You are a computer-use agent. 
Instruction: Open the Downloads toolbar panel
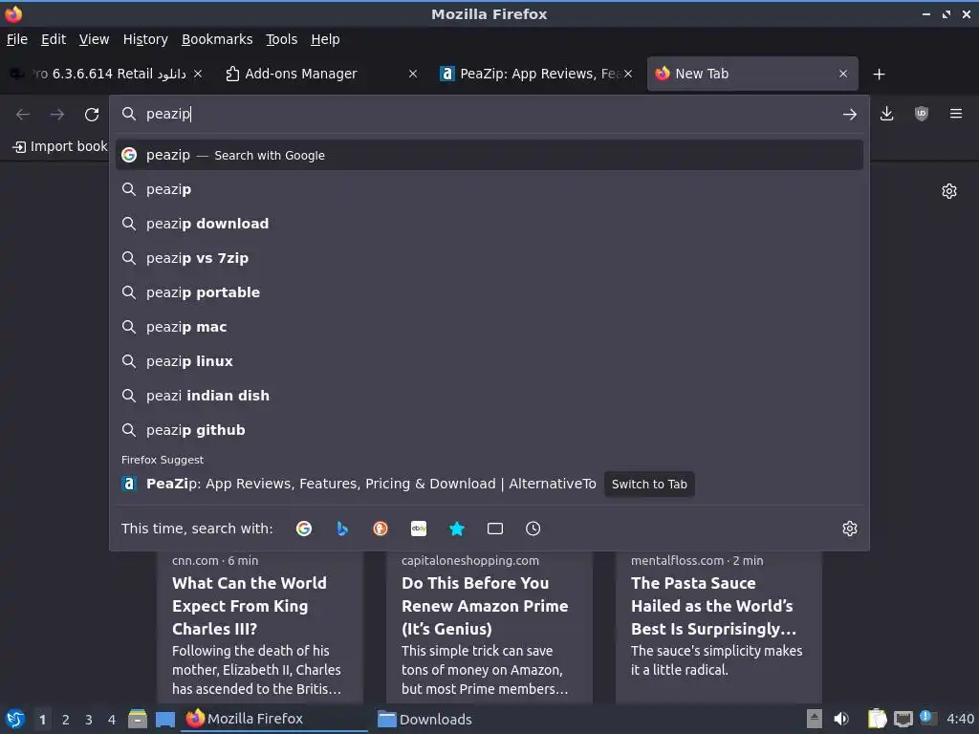coord(886,114)
